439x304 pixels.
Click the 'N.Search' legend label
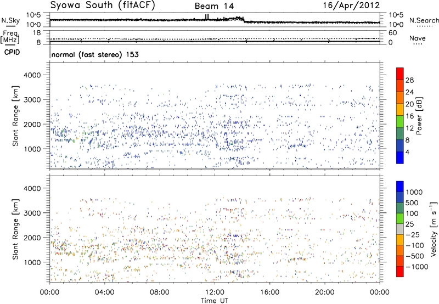tap(424, 20)
